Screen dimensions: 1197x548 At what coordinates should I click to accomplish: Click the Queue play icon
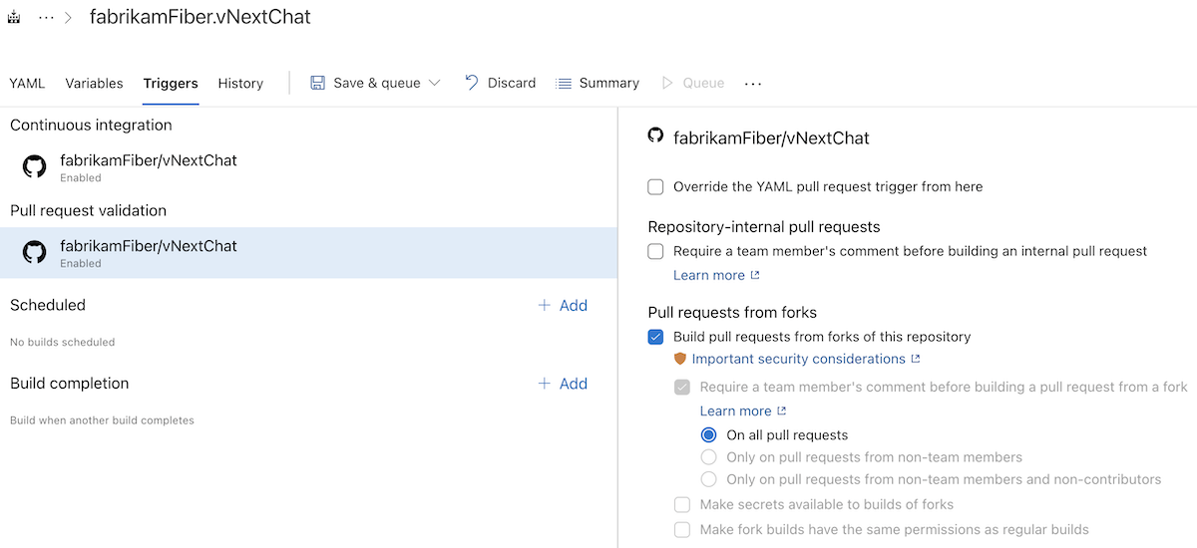(667, 83)
